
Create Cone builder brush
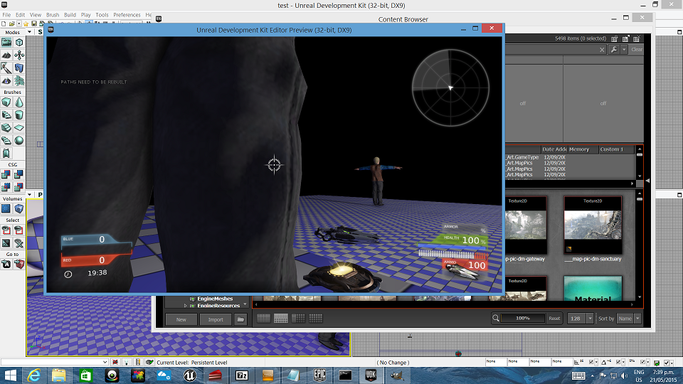click(19, 102)
